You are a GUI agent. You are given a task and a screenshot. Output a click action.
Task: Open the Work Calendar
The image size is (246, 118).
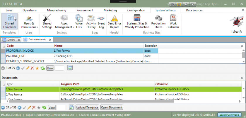click(173, 21)
